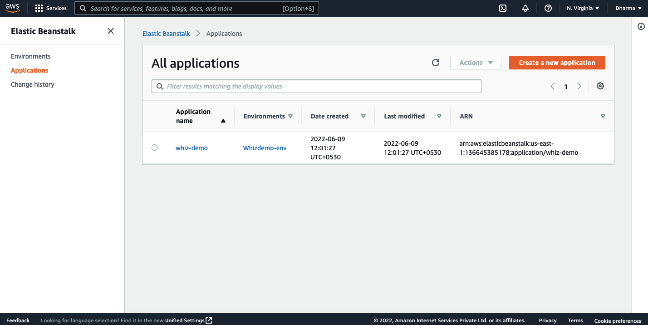Go to next page of applications
Image resolution: width=648 pixels, height=325 pixels.
click(x=579, y=86)
